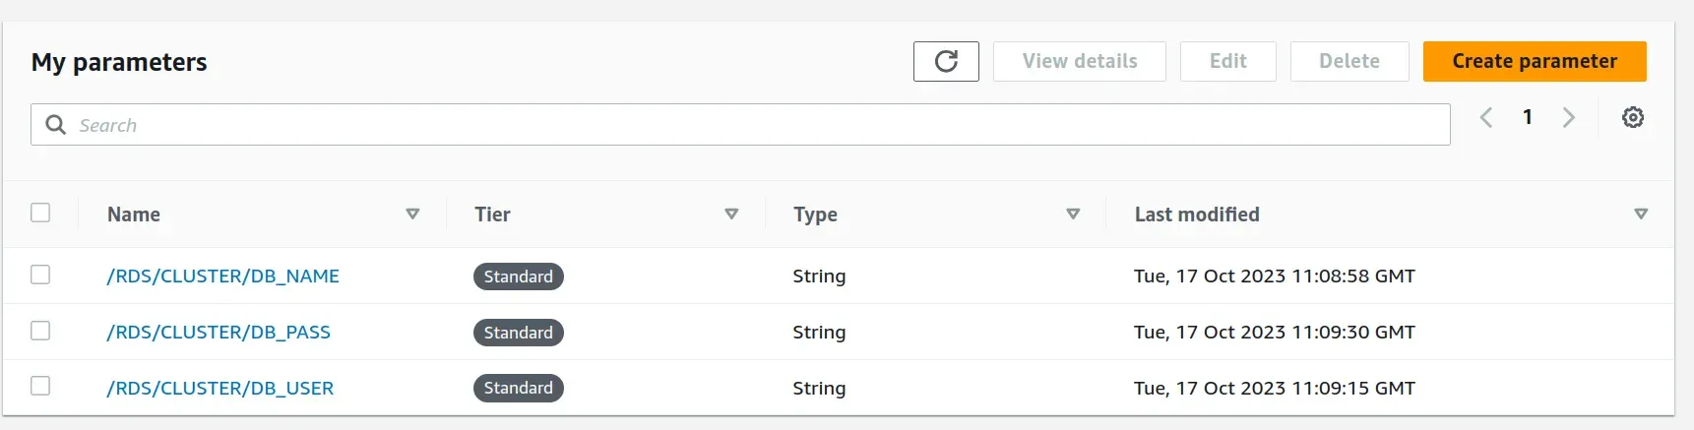Go to the next page arrow
1694x430 pixels.
(x=1569, y=118)
